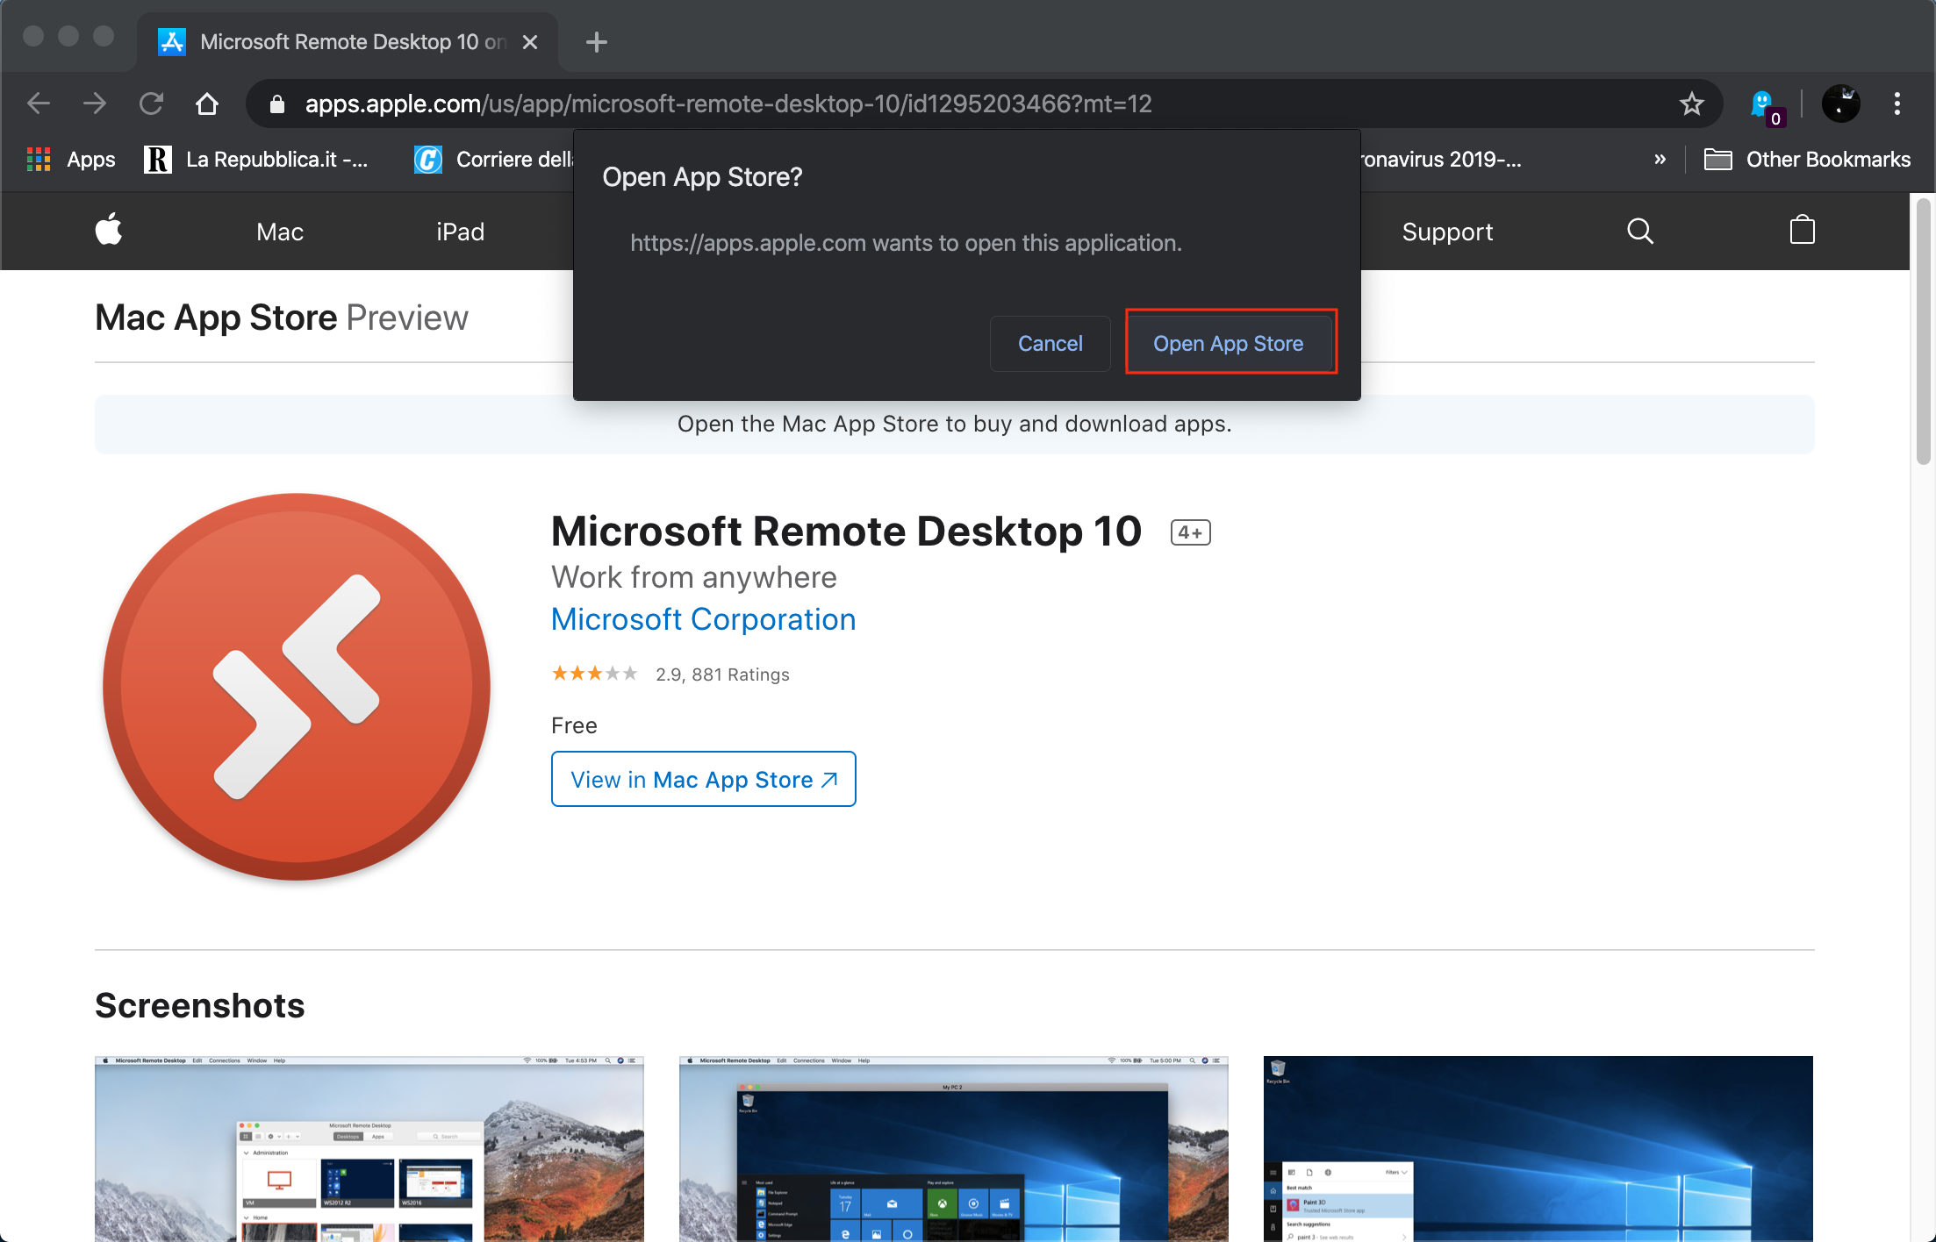Open the Microsoft Corporation developer link
Screen dimensions: 1936x1242
point(704,619)
